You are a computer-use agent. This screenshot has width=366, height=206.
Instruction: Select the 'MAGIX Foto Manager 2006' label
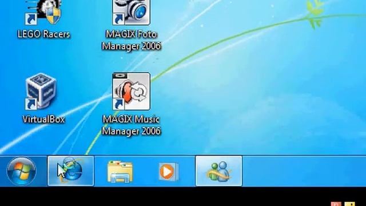(x=131, y=40)
